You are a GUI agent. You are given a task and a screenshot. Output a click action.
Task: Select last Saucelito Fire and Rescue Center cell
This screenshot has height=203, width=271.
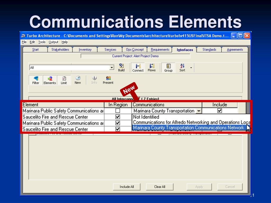(x=63, y=129)
